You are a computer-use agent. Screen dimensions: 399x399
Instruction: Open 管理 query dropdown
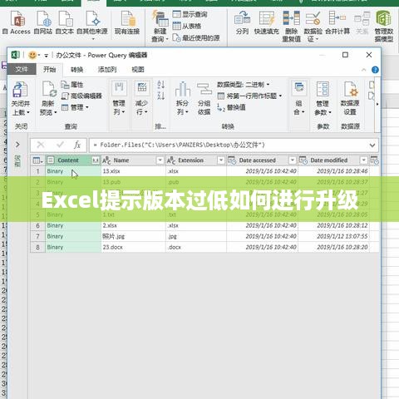click(x=75, y=107)
